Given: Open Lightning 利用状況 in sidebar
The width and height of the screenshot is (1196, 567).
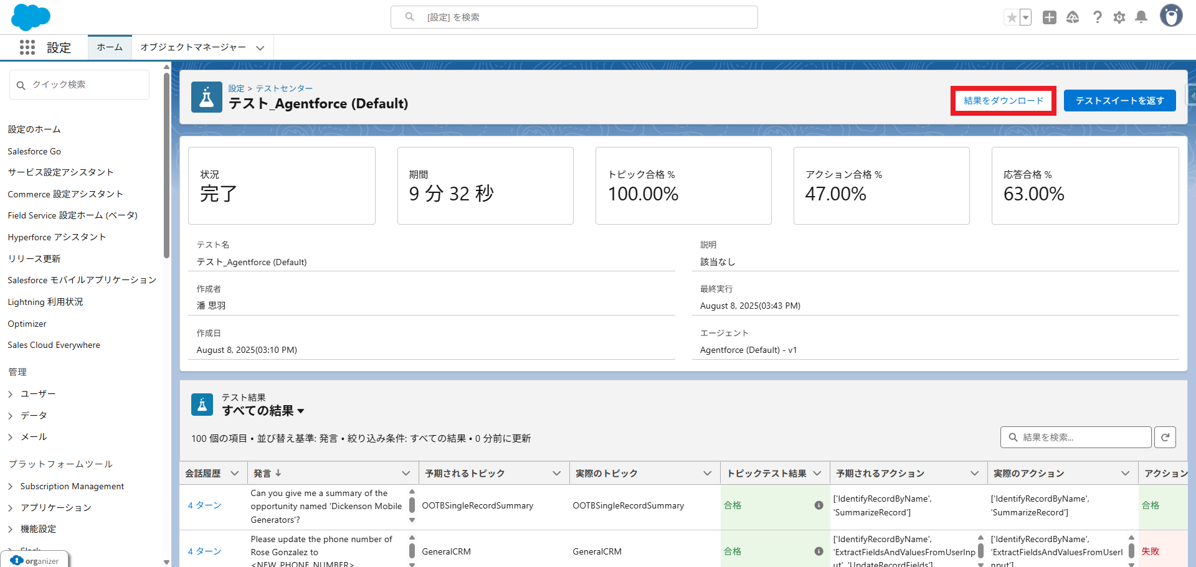Looking at the screenshot, I should pyautogui.click(x=45, y=302).
